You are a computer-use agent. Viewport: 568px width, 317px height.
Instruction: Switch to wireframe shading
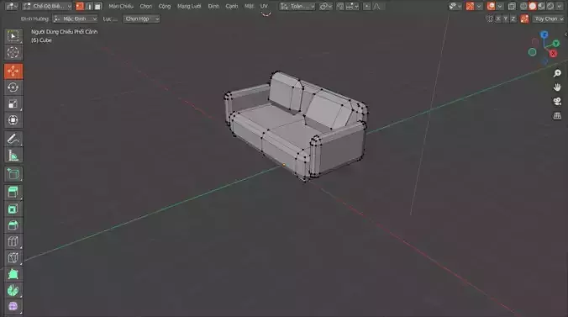click(523, 6)
